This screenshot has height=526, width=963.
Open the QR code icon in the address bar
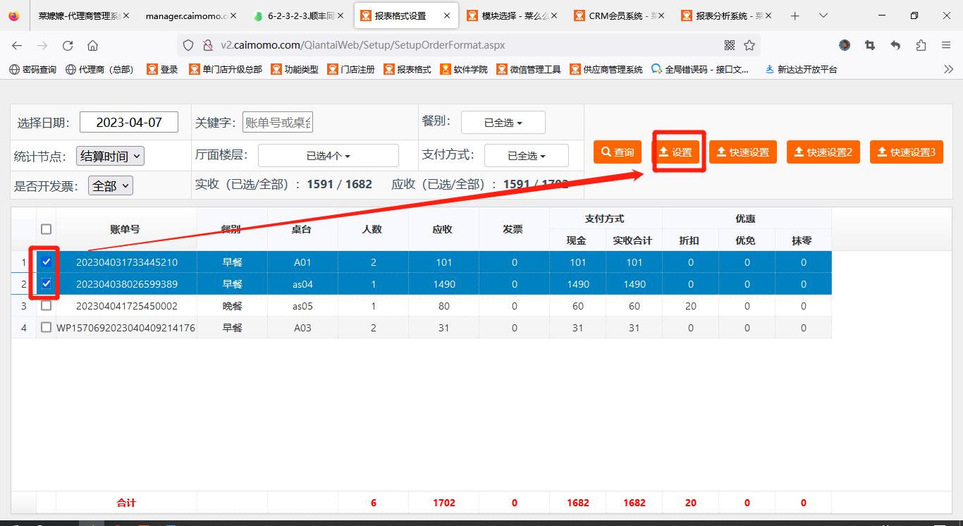coord(730,45)
